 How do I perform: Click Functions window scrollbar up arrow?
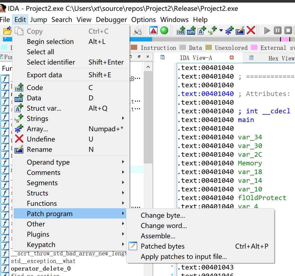click(x=148, y=67)
